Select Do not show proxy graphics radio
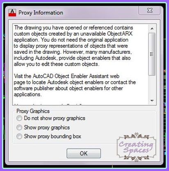This screenshot has width=169, height=171. tap(19, 118)
